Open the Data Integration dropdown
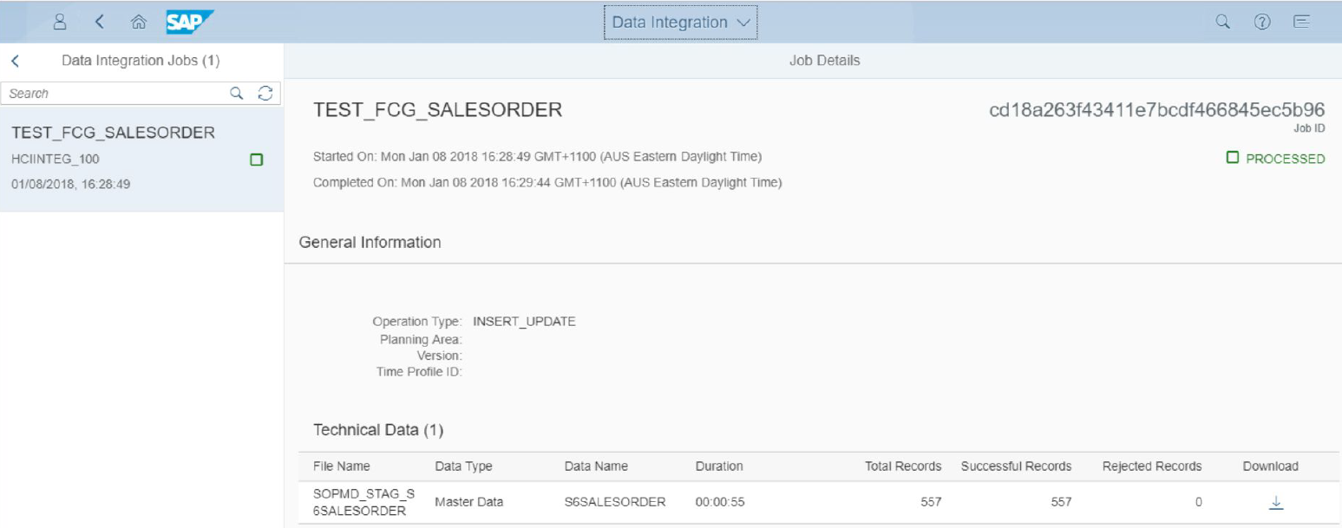The width and height of the screenshot is (1342, 528). point(679,22)
